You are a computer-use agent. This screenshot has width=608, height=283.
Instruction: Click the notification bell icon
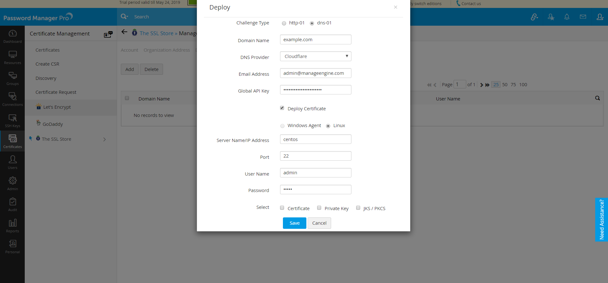pyautogui.click(x=567, y=17)
